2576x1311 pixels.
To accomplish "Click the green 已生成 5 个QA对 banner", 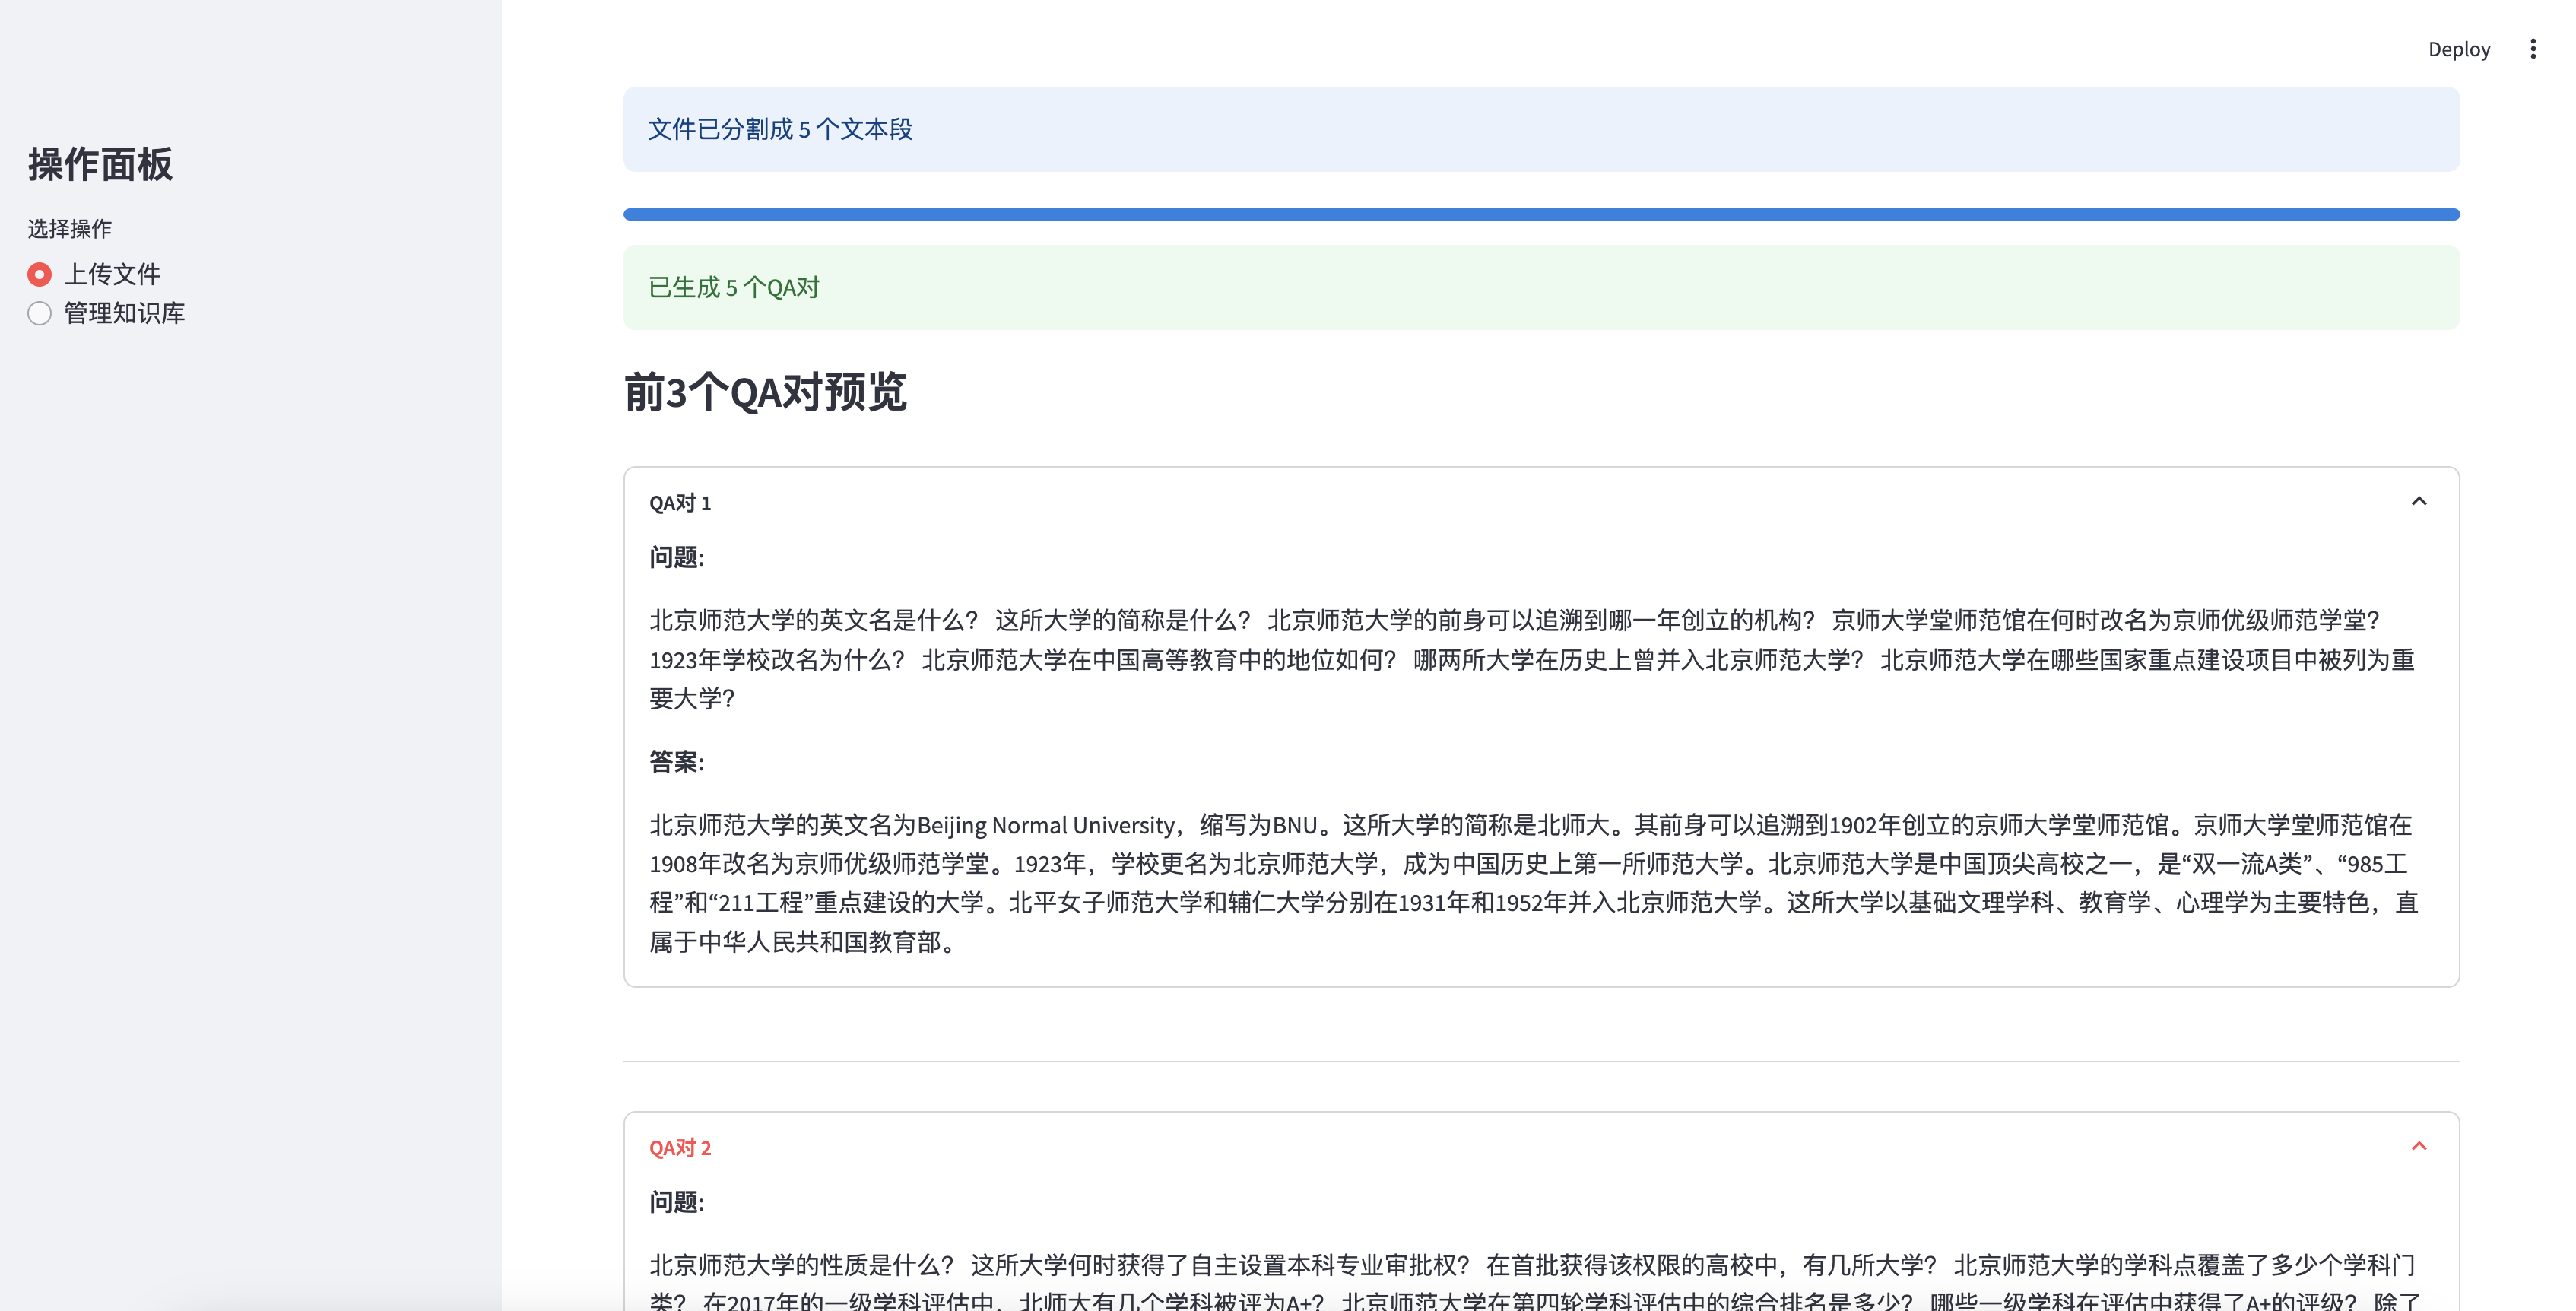I will [734, 288].
